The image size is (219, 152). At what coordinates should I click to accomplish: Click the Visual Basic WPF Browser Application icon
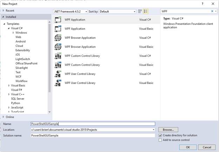point(58,47)
